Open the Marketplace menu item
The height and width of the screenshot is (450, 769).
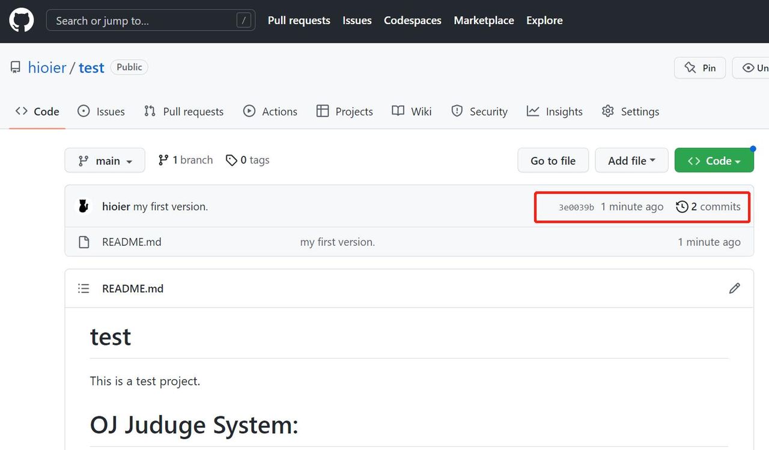tap(484, 20)
